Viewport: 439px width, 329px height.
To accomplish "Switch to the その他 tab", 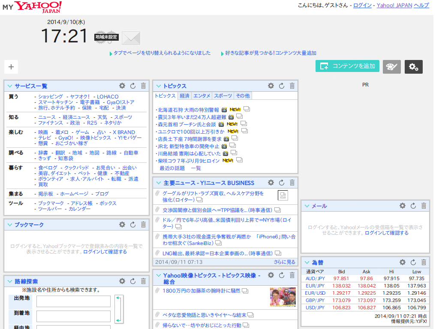I will [x=243, y=96].
